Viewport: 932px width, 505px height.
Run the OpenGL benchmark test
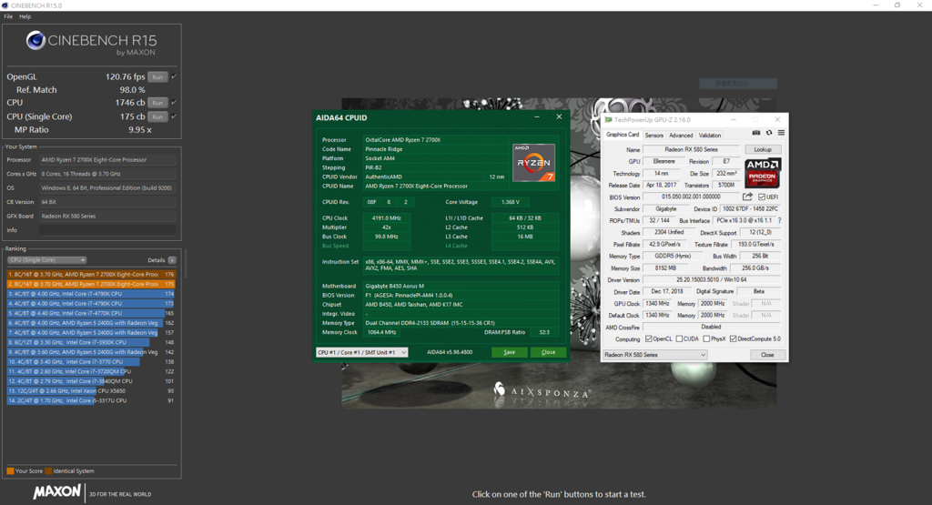coord(157,76)
